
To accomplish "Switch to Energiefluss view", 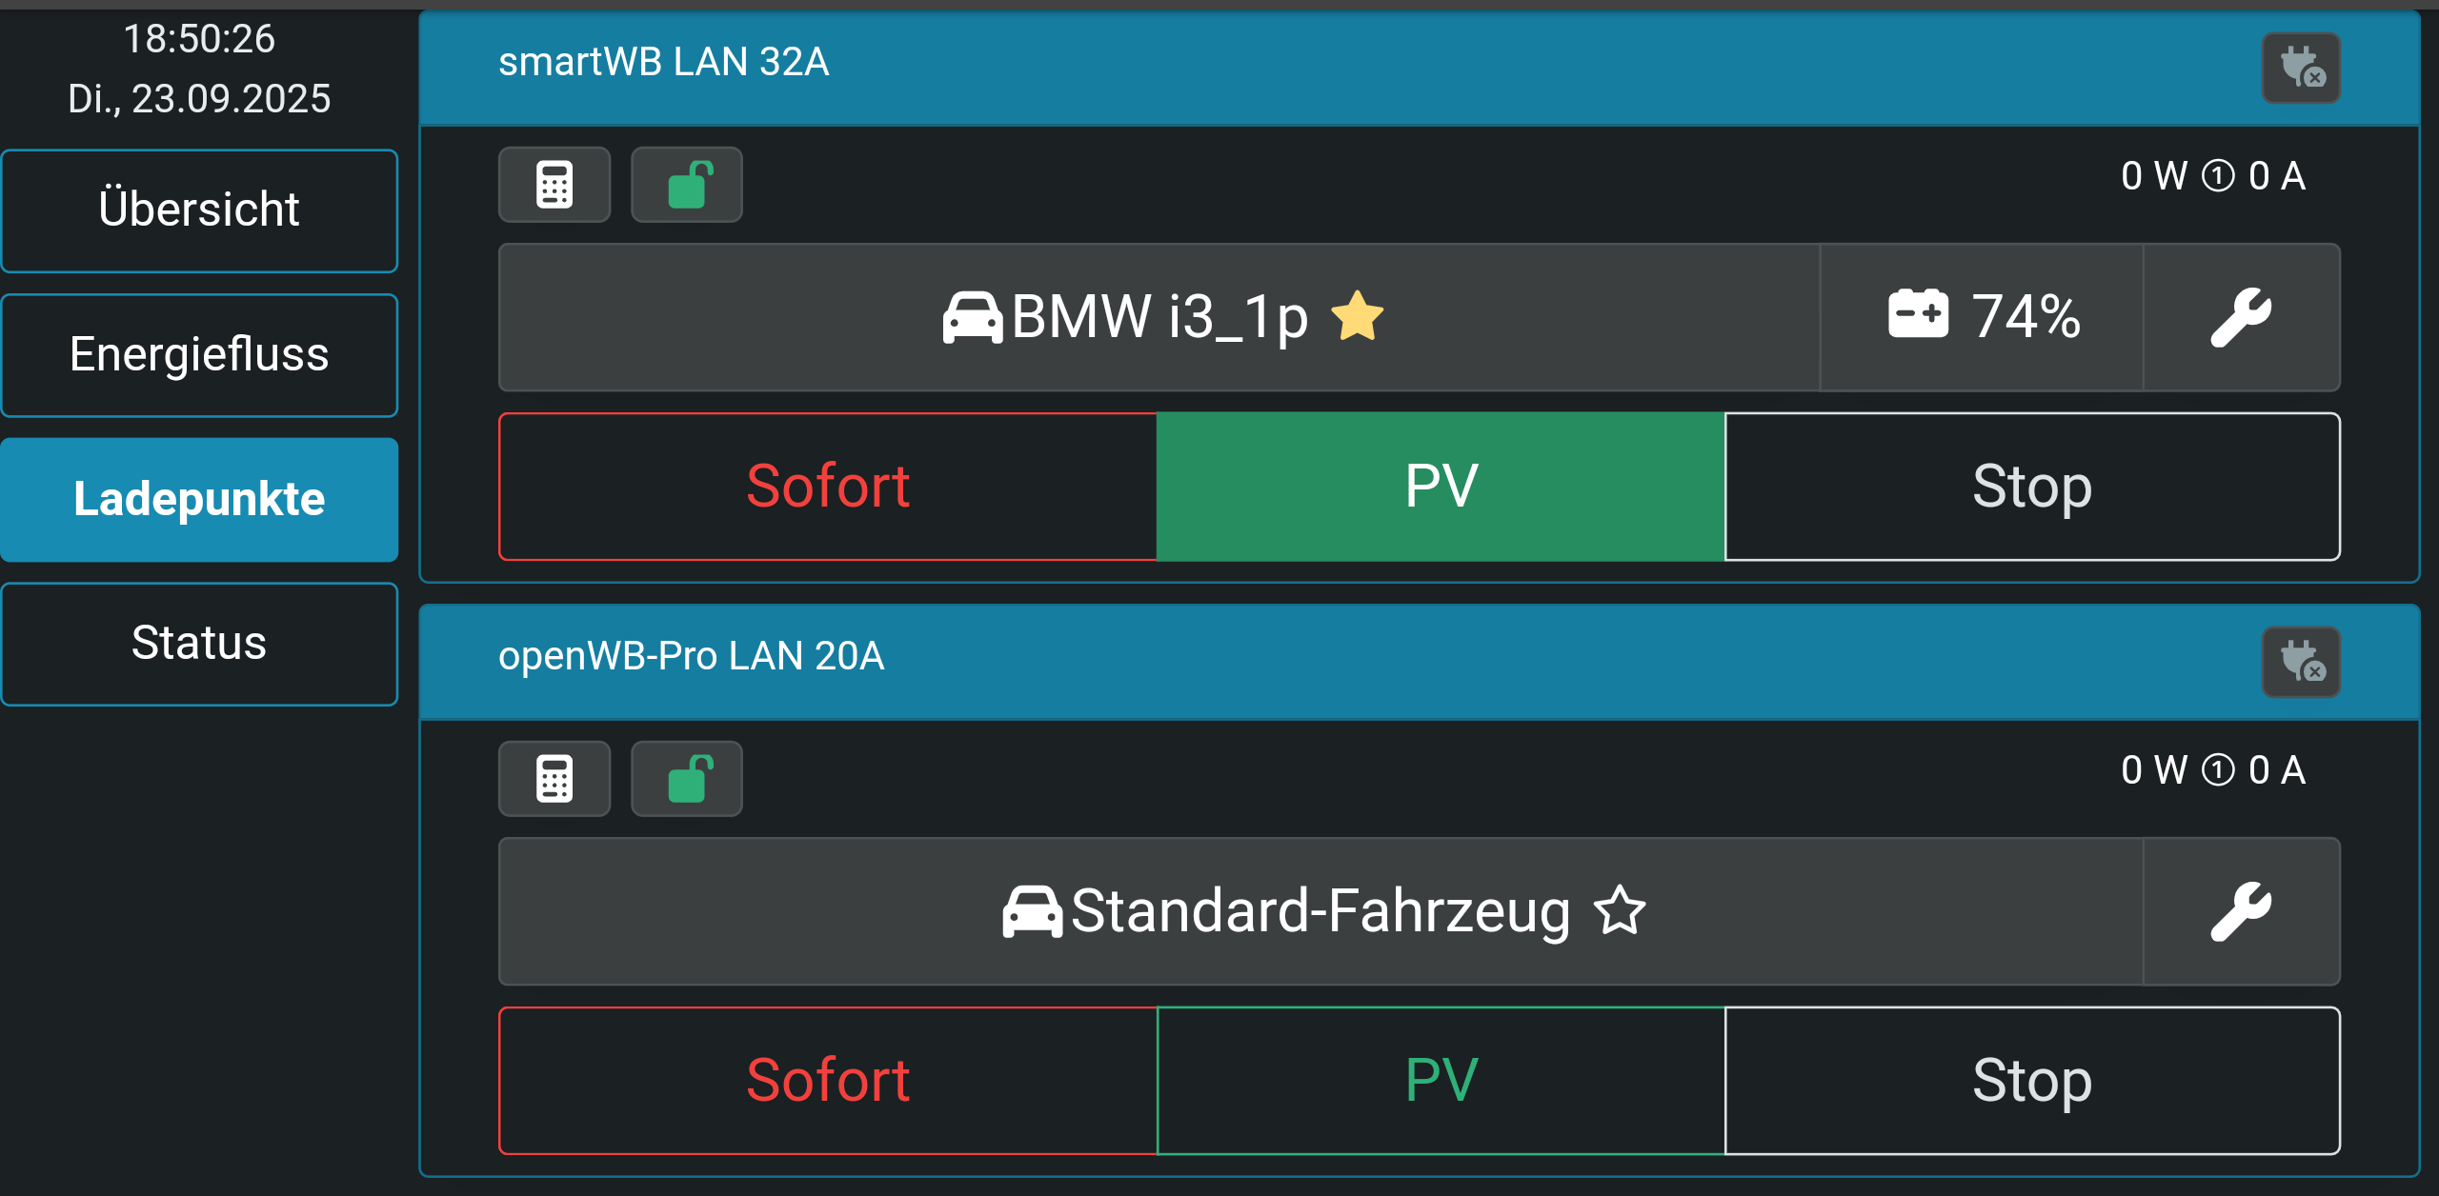I will point(199,355).
